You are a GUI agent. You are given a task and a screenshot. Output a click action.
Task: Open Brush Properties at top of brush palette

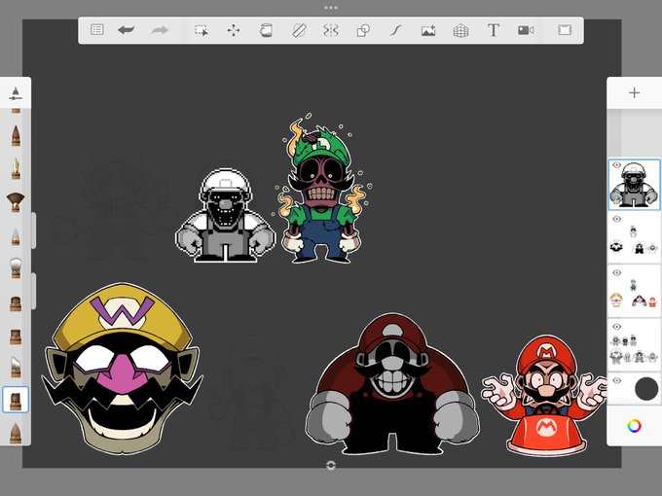tap(16, 93)
